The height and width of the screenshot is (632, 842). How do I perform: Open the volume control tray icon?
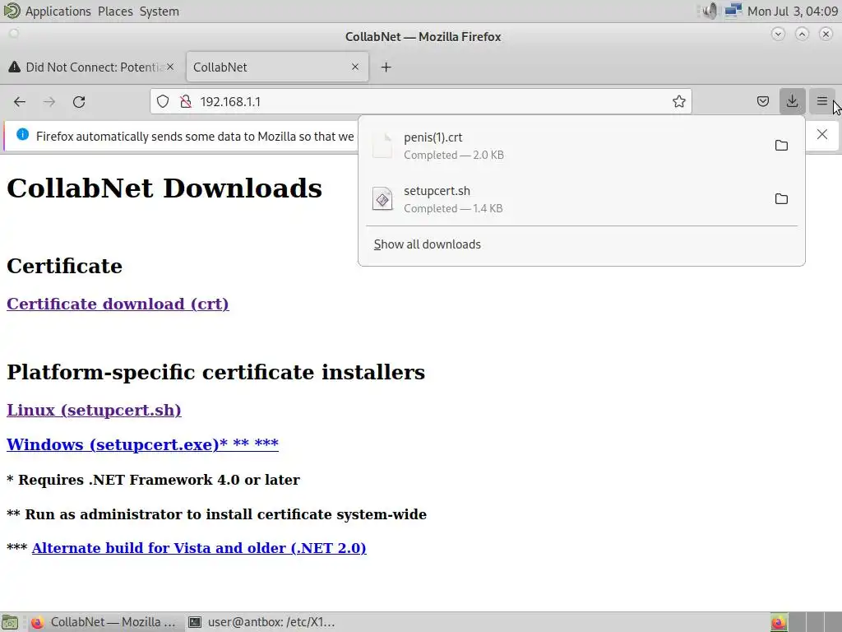click(710, 11)
